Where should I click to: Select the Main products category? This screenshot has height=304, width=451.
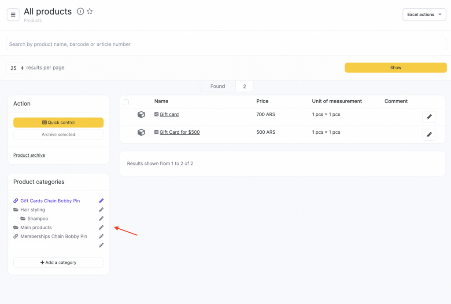pyautogui.click(x=36, y=227)
